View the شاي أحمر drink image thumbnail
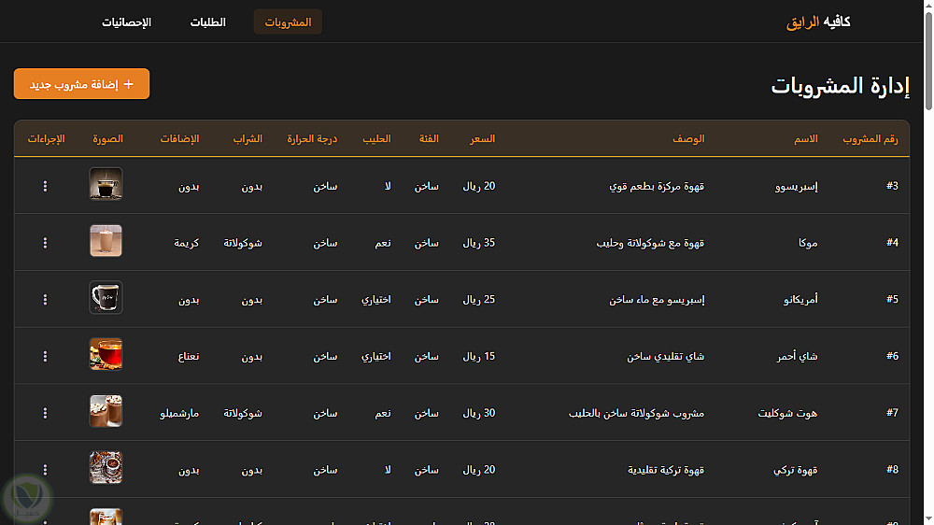This screenshot has width=934, height=525. point(106,354)
